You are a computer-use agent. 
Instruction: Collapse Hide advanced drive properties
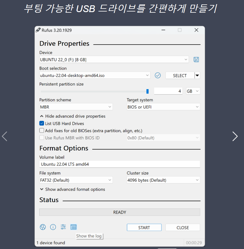point(72,116)
